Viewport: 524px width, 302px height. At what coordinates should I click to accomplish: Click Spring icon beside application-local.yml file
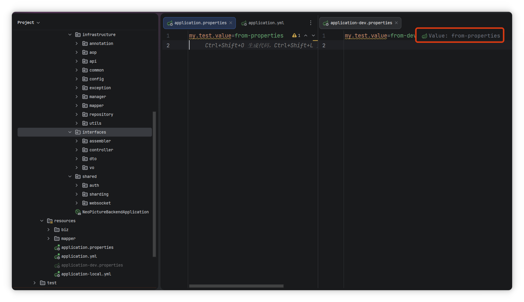click(57, 274)
